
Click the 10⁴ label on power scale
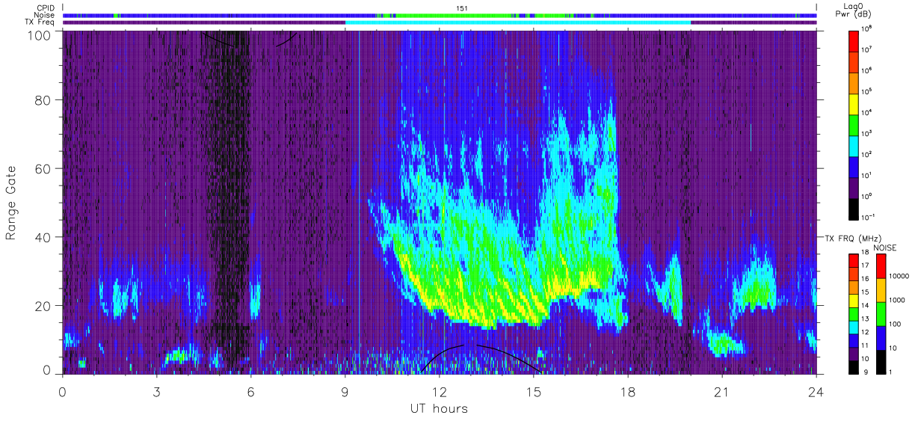point(866,112)
